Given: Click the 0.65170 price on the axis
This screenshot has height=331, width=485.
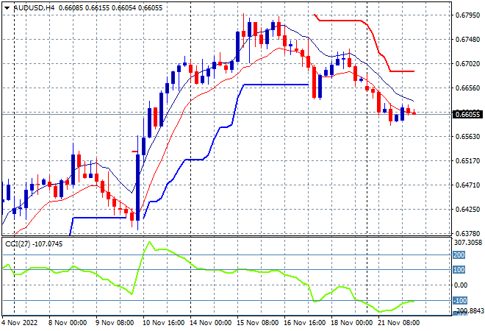Looking at the screenshot, I should pyautogui.click(x=468, y=160).
